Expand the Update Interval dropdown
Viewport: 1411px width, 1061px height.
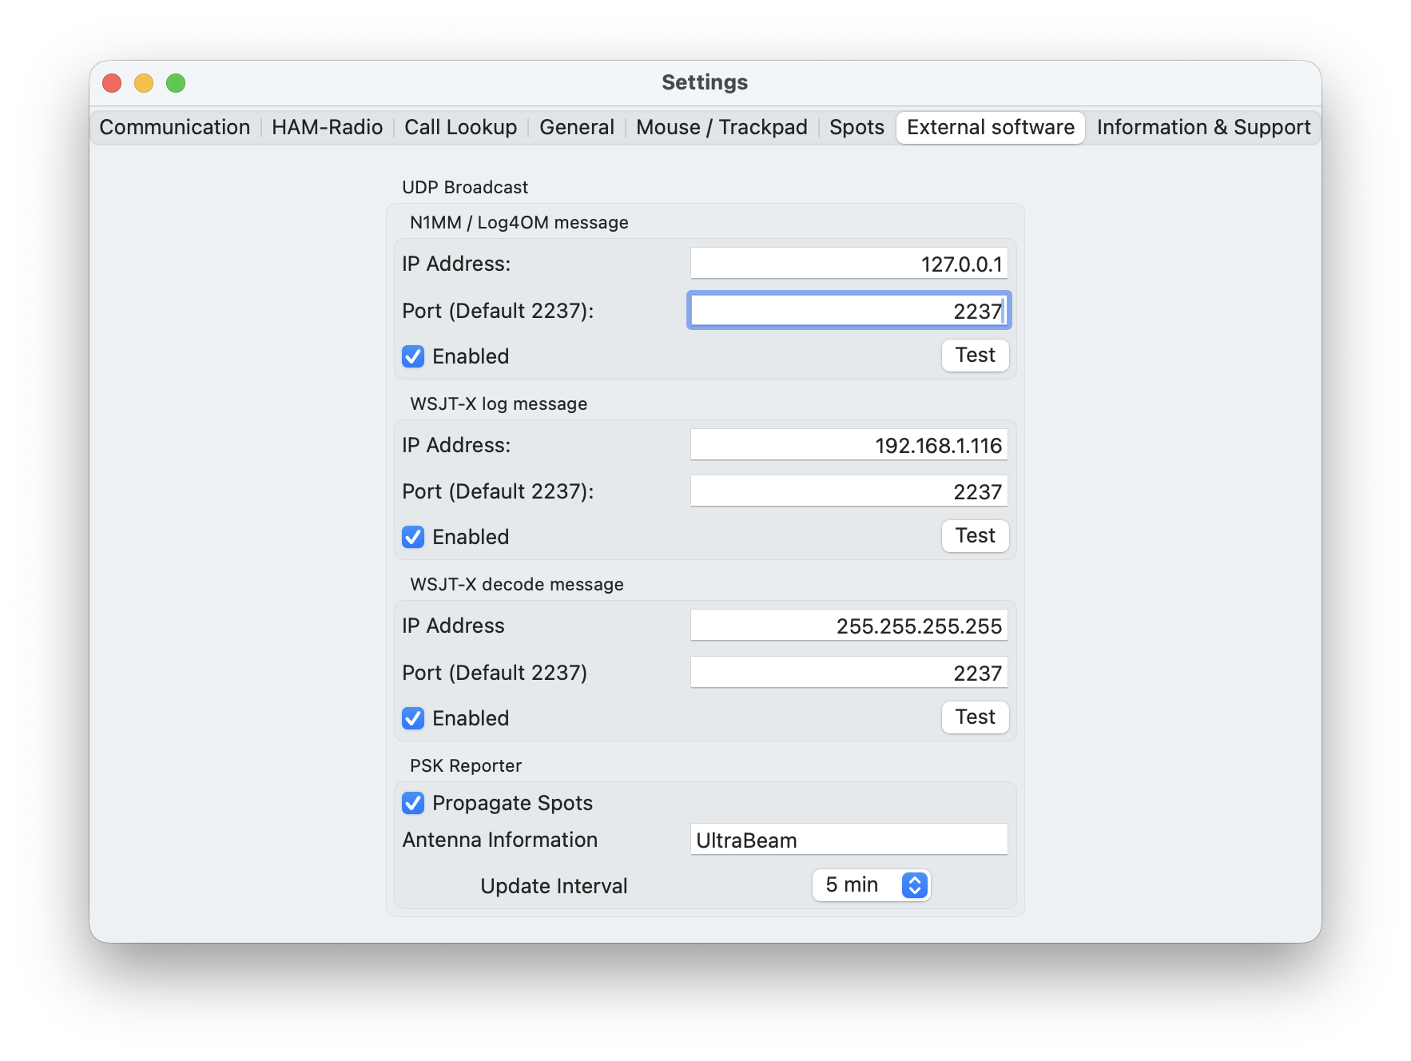(872, 885)
